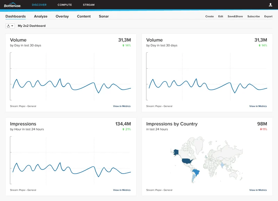Click the Subscribe button
This screenshot has height=201, width=278.
click(254, 16)
